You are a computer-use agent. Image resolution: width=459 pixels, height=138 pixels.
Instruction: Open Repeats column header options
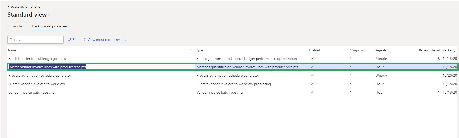381,50
